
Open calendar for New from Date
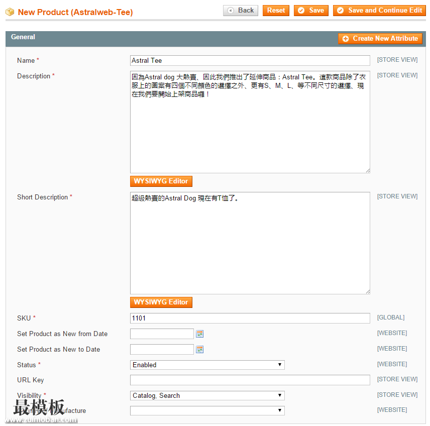click(x=199, y=334)
